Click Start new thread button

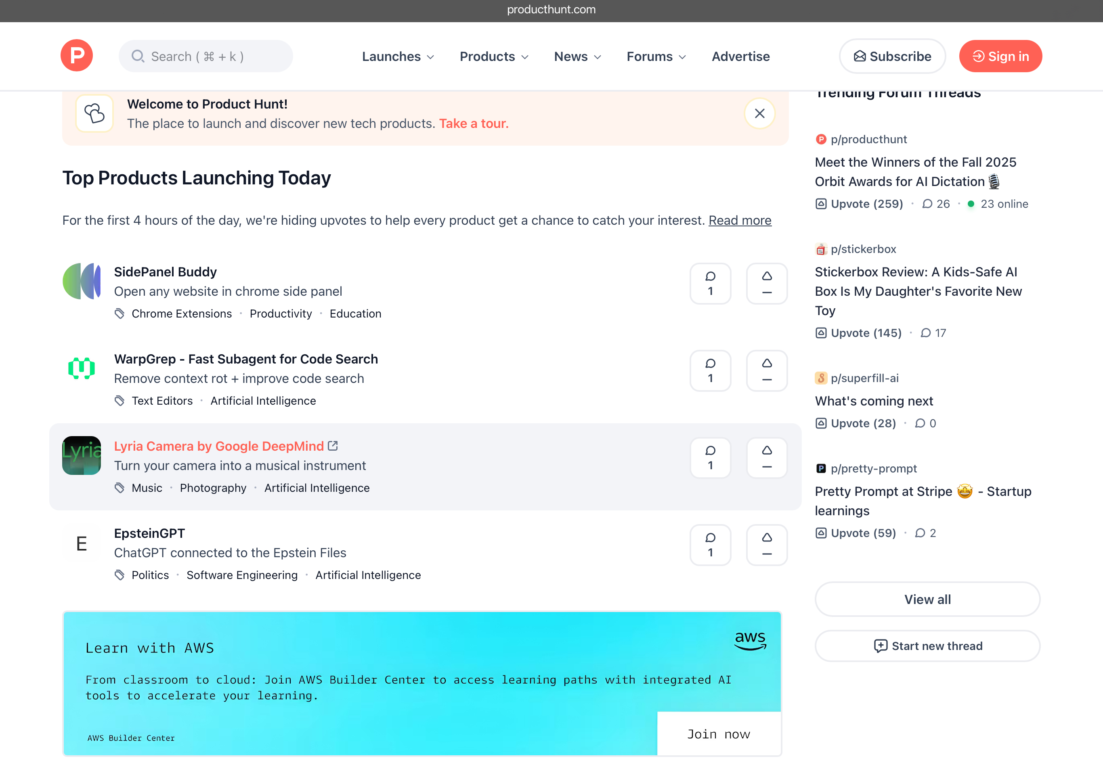(x=927, y=646)
